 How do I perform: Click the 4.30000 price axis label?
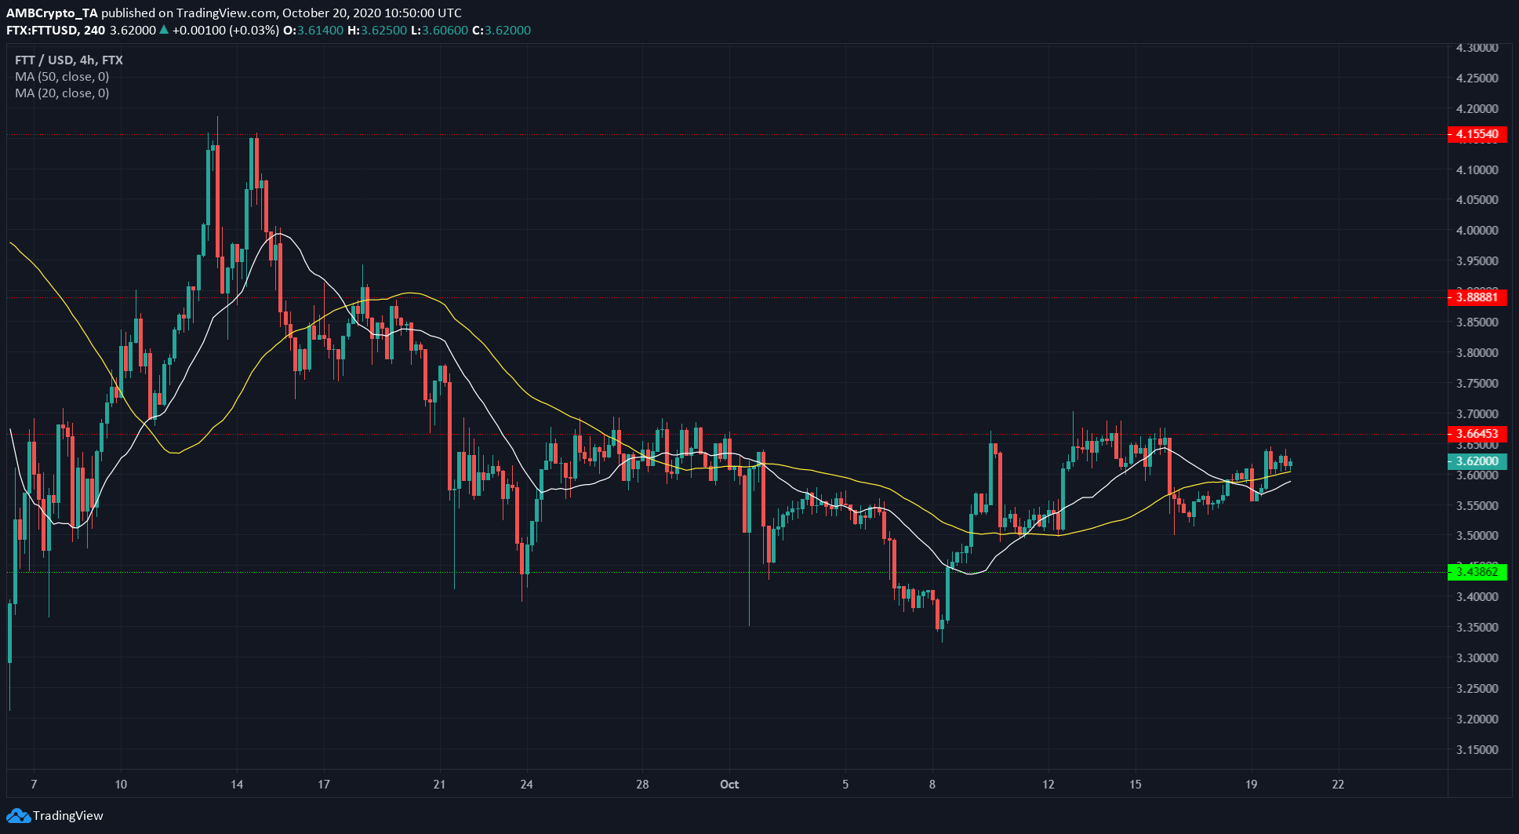1477,48
